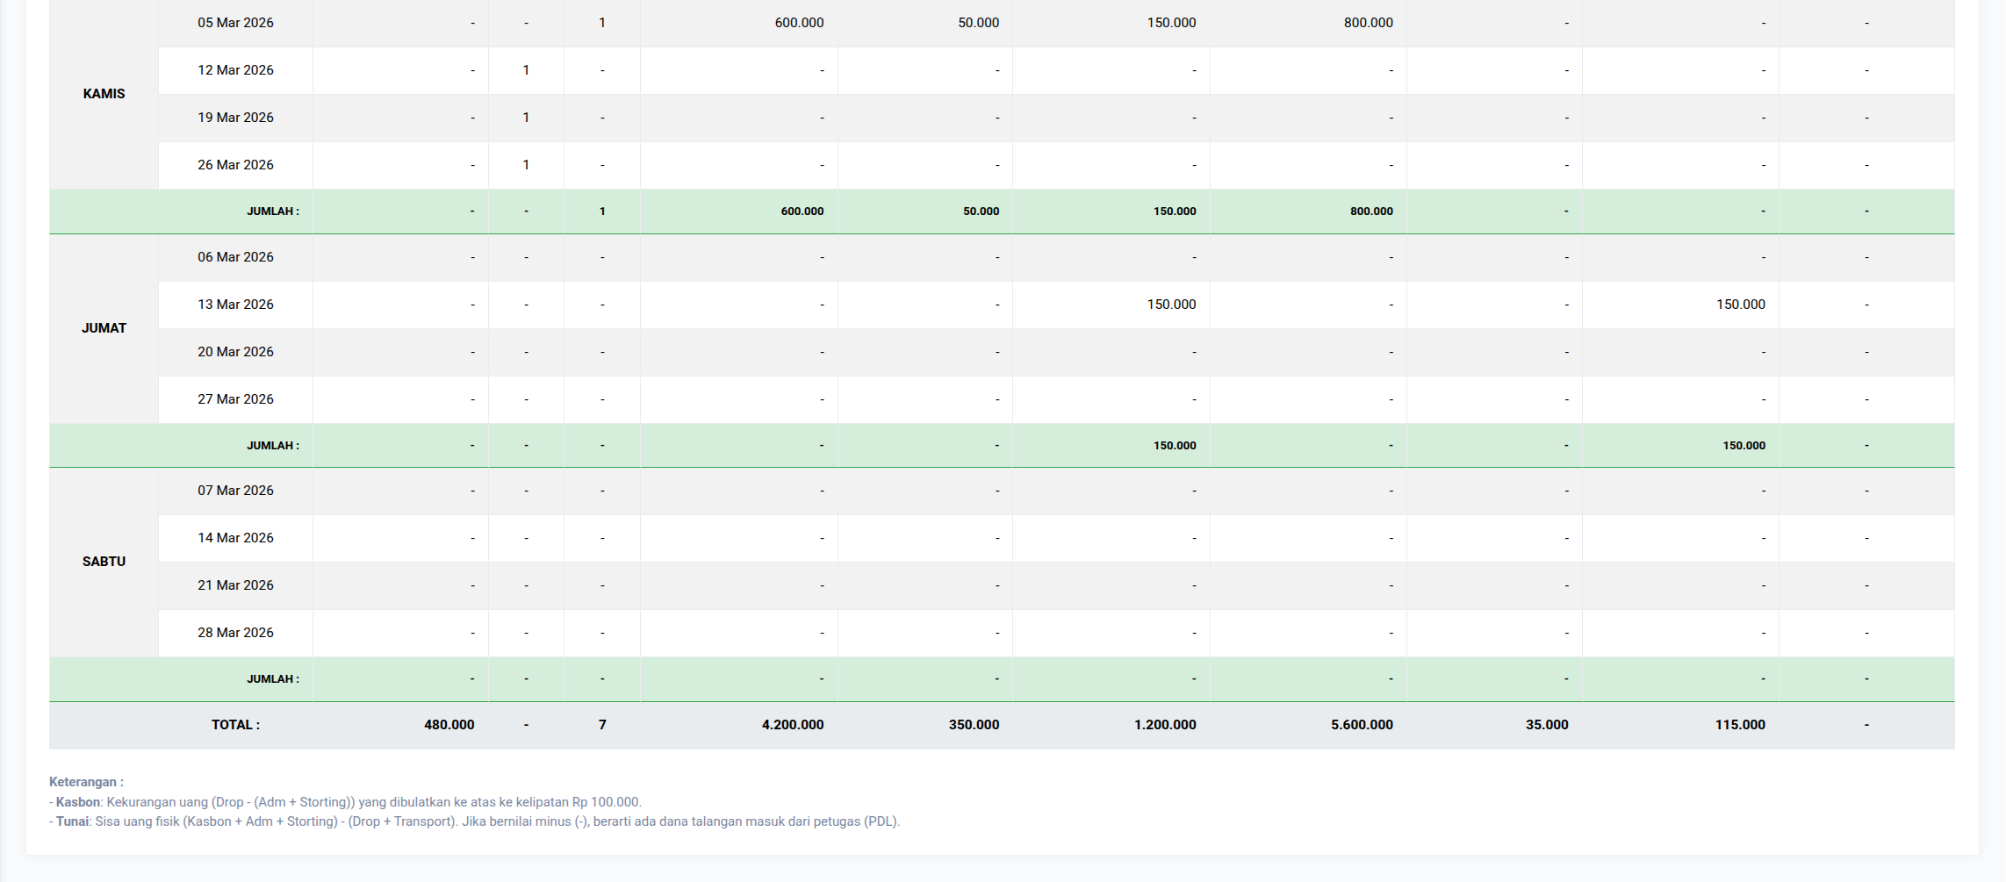Click the JUMLAH label under SABTU section
Screen dimensions: 2006x882
272,679
